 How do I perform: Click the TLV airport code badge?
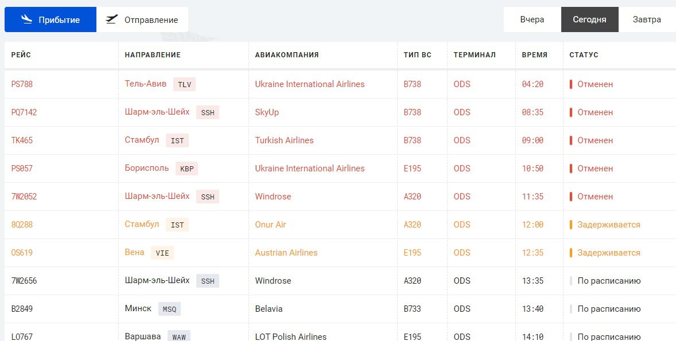(x=185, y=84)
